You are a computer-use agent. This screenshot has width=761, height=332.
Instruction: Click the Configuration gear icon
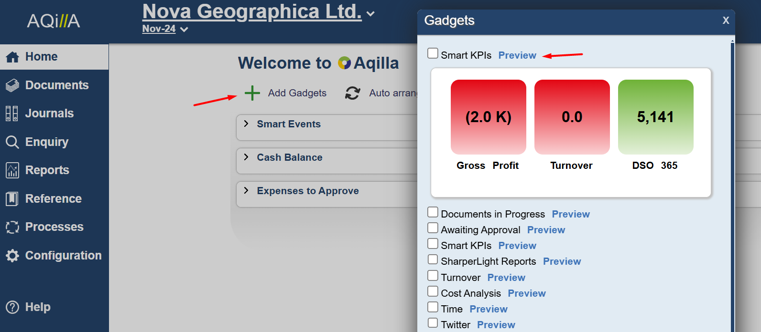point(12,256)
